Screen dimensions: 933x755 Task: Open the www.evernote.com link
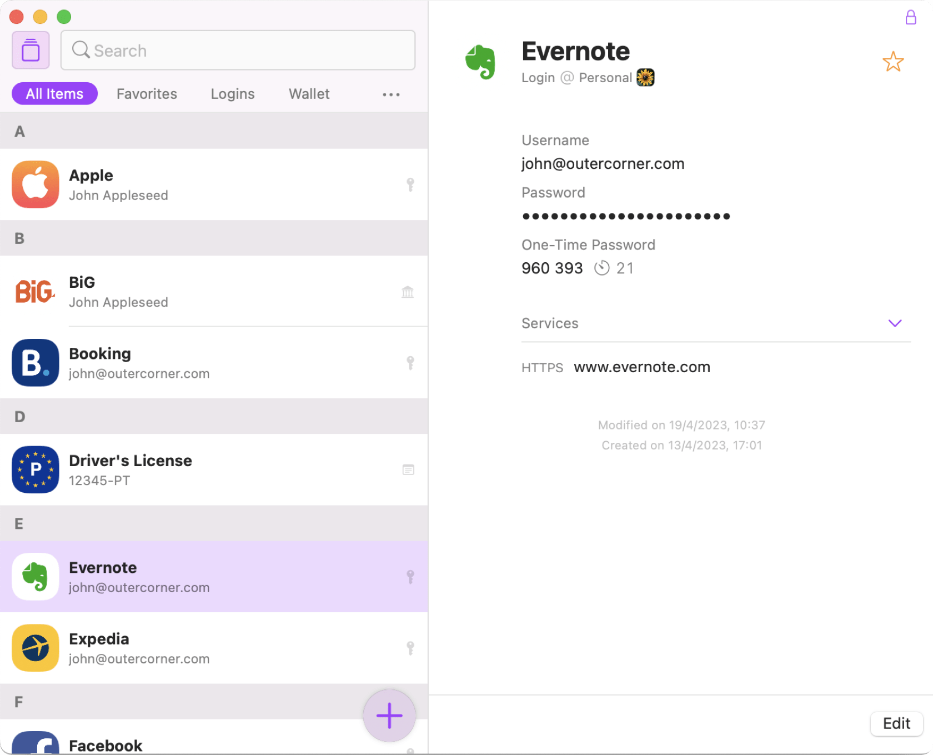pos(641,367)
